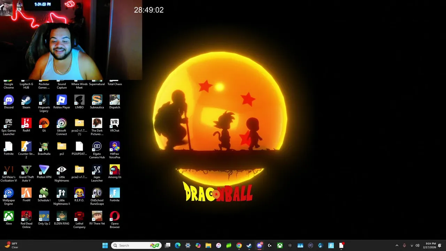Select the Only Up 2 icon

click(x=44, y=218)
